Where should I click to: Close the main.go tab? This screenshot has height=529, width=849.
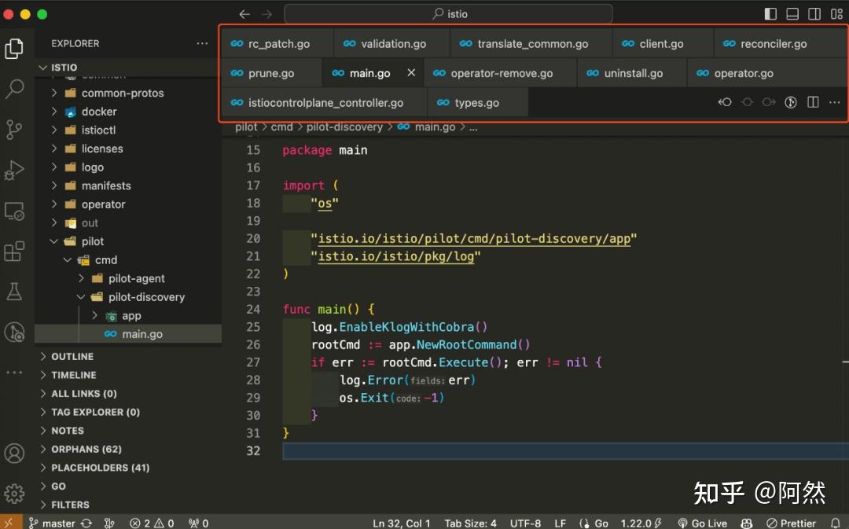click(x=413, y=72)
